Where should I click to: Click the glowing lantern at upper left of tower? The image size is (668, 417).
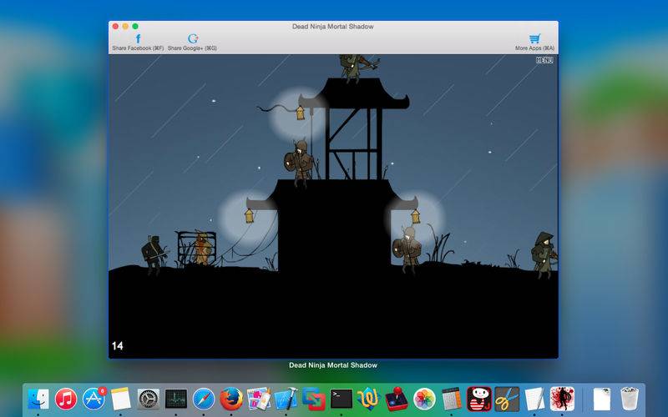coord(301,113)
